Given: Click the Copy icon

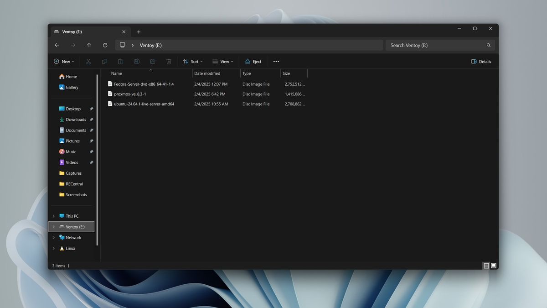Looking at the screenshot, I should pyautogui.click(x=104, y=61).
